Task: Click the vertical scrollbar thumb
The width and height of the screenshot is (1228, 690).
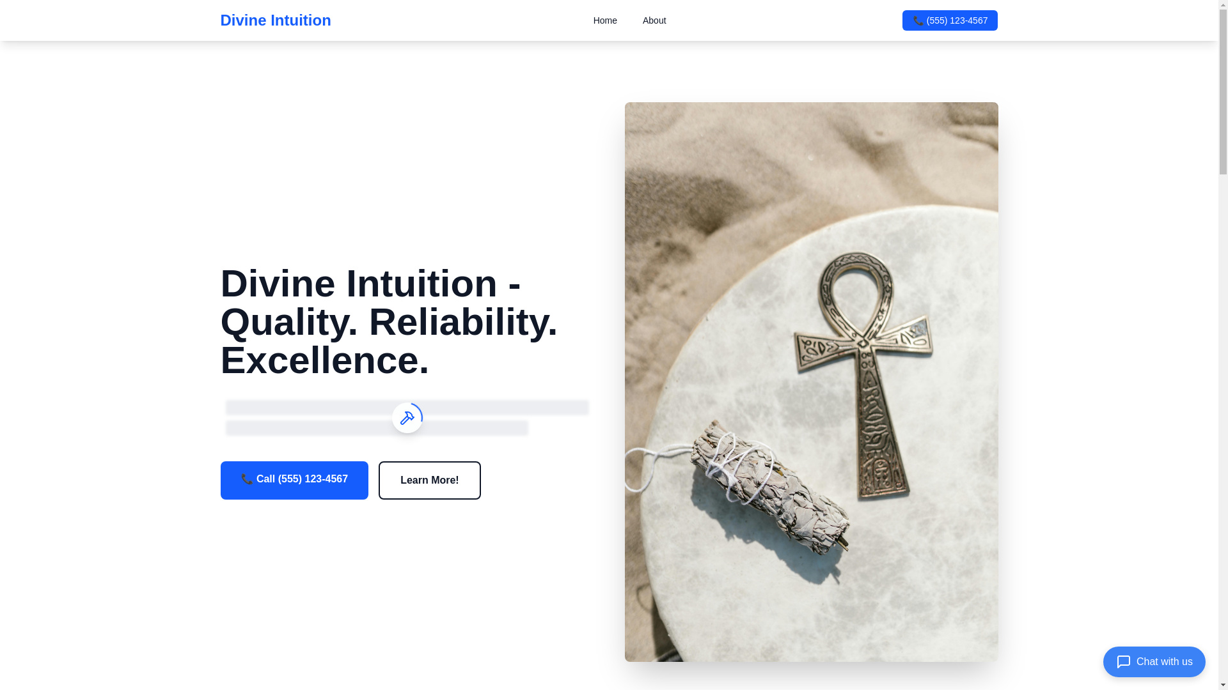Action: point(1223,93)
